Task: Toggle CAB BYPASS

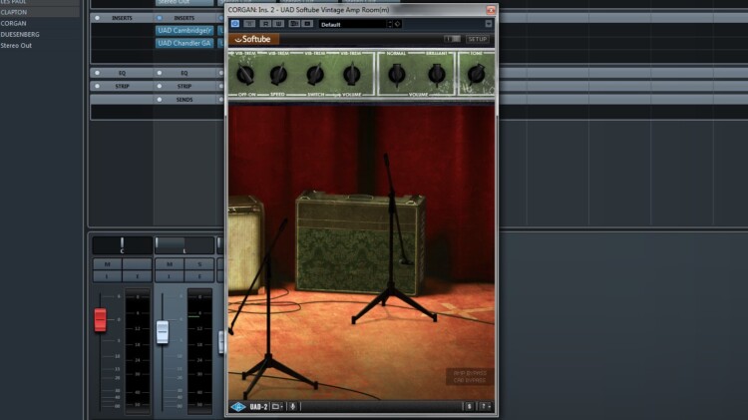Action: (x=470, y=380)
